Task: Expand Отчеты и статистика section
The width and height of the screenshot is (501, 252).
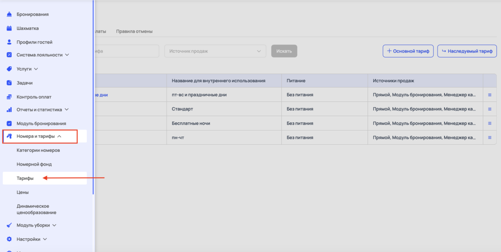Action: pos(66,110)
